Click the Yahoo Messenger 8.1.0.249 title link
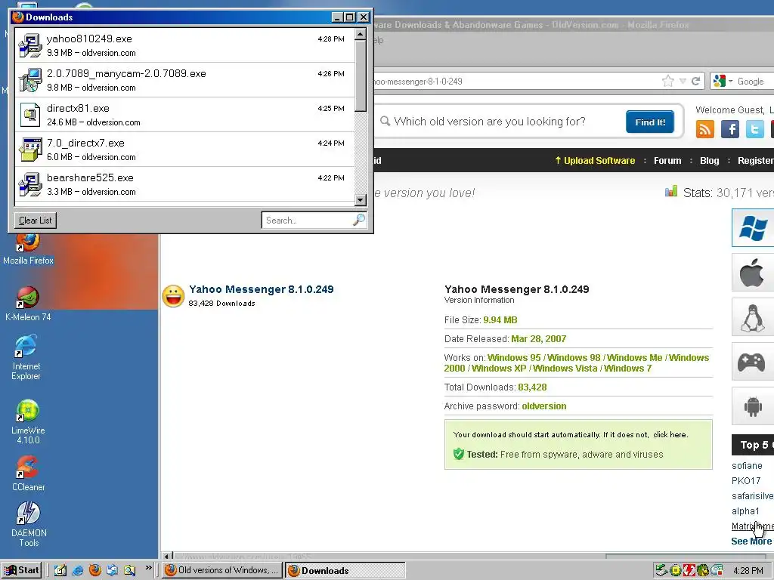Image resolution: width=774 pixels, height=580 pixels. click(261, 289)
